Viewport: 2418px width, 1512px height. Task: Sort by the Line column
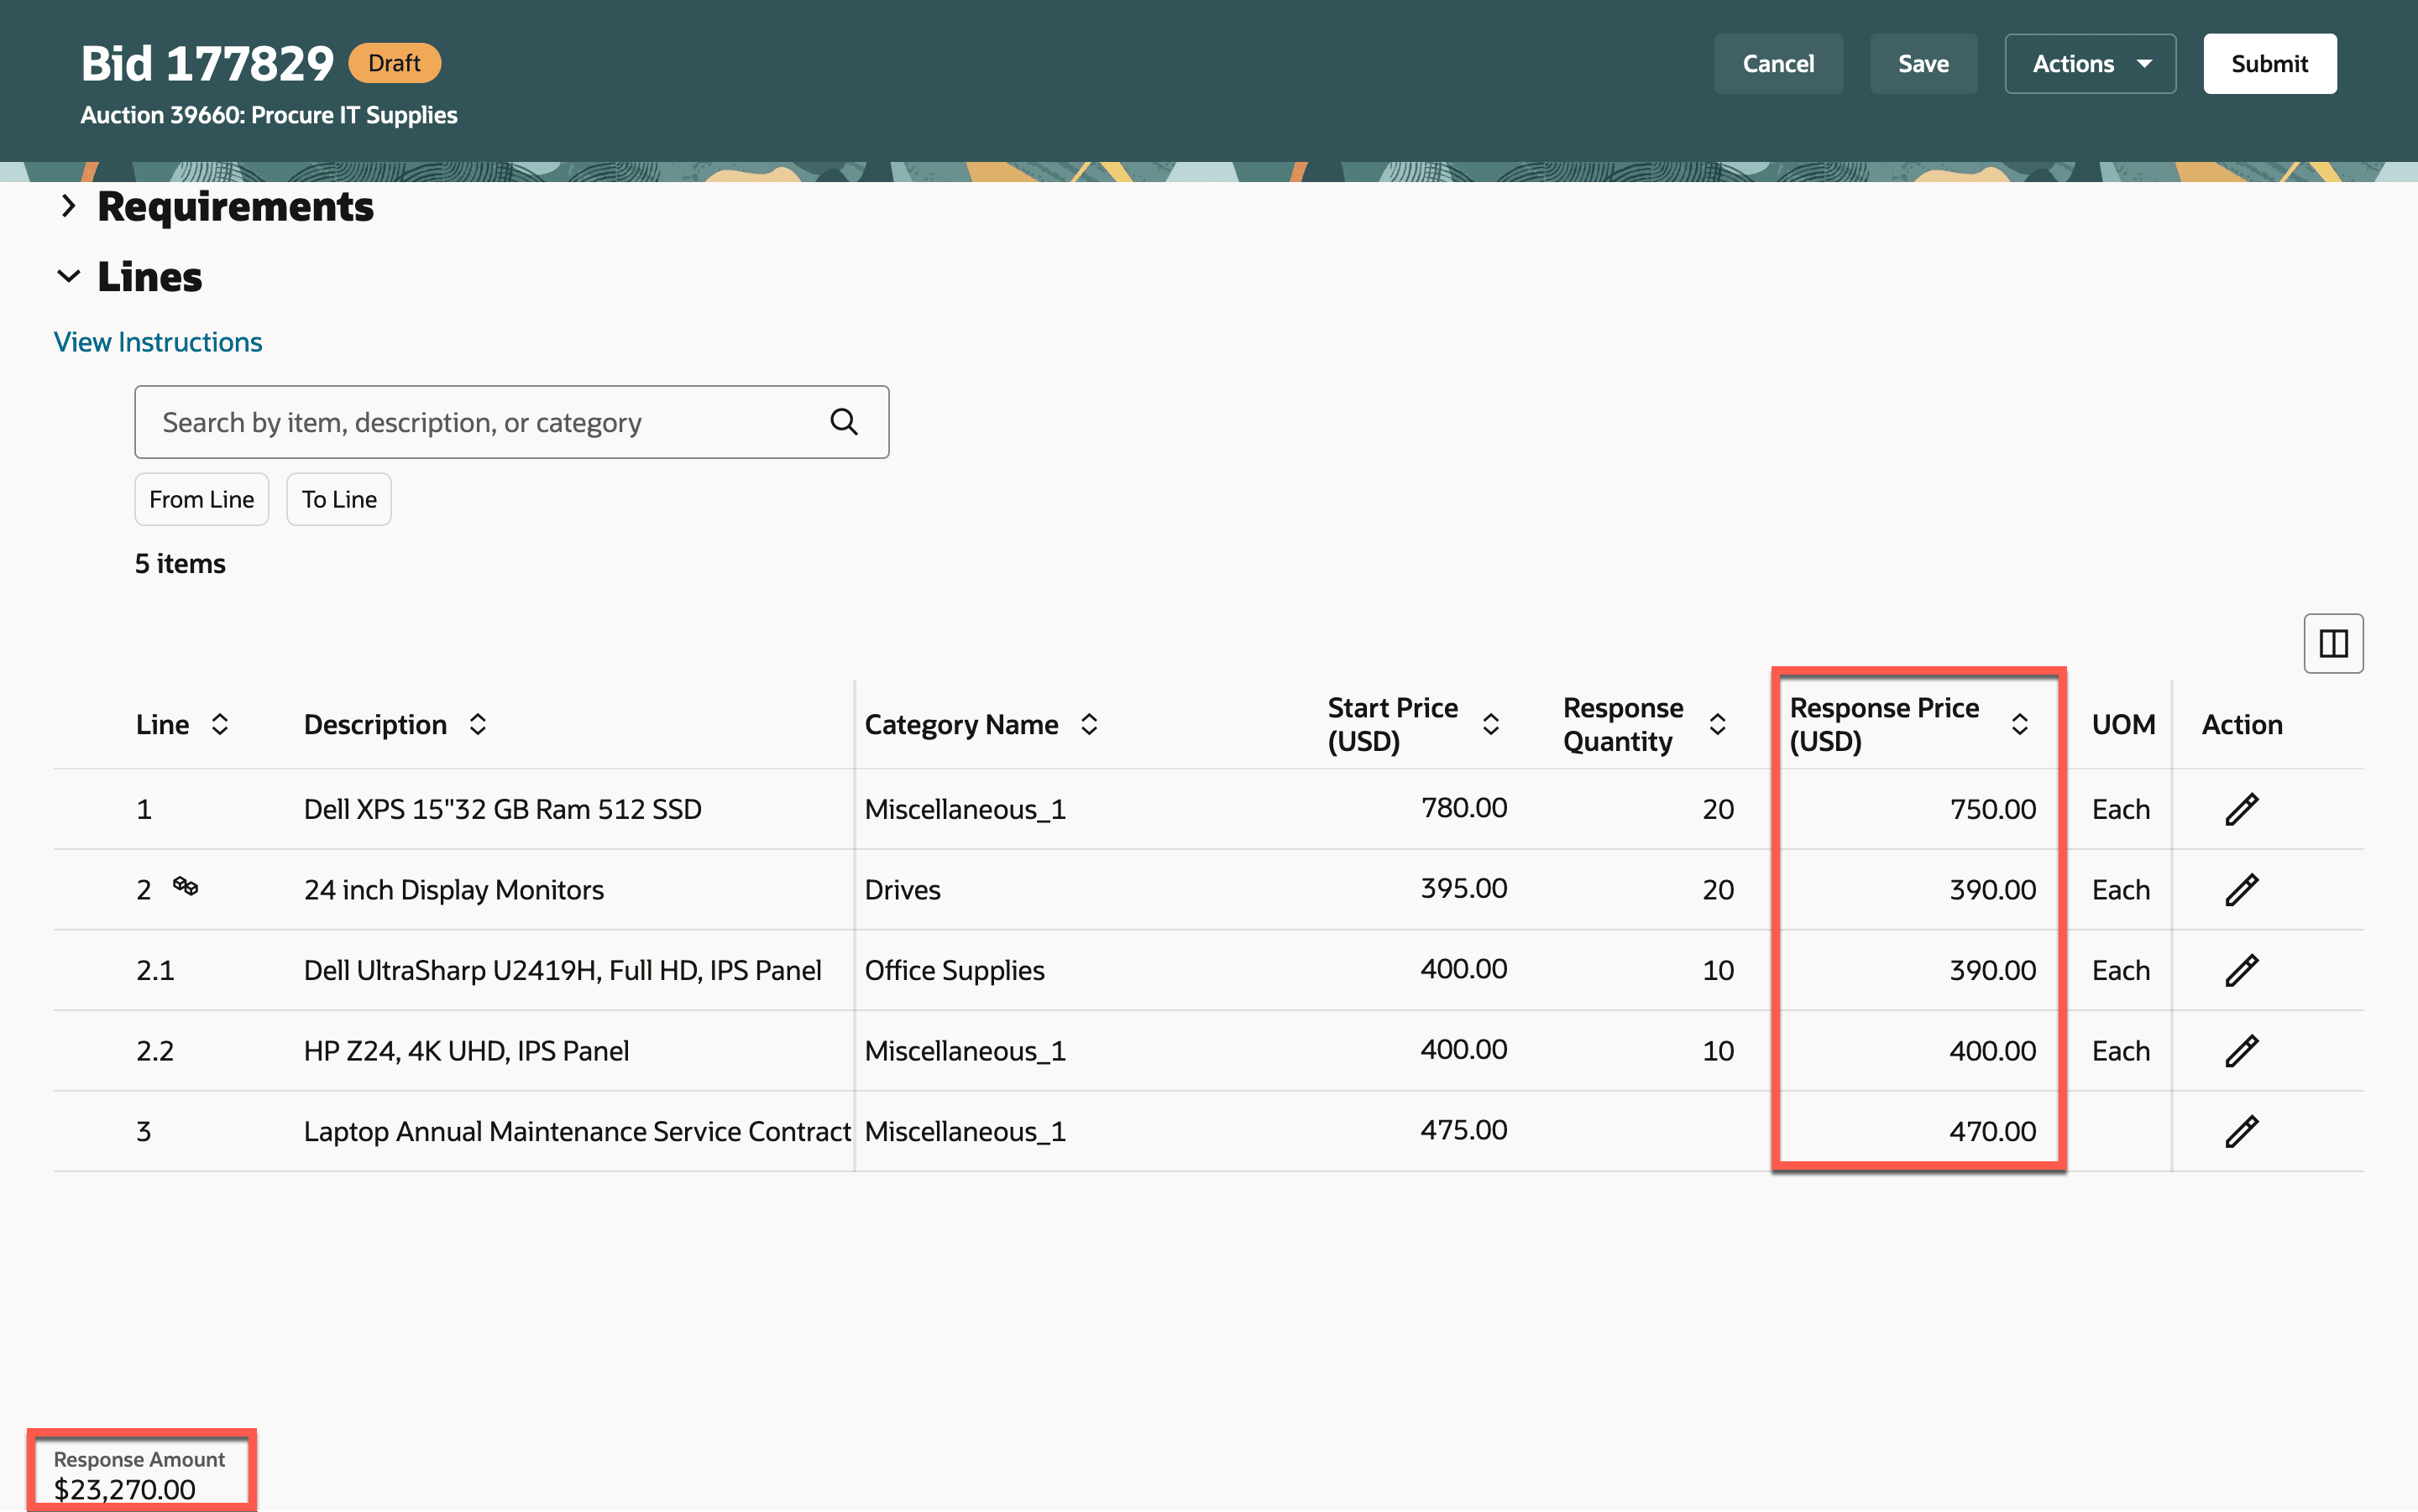(220, 724)
